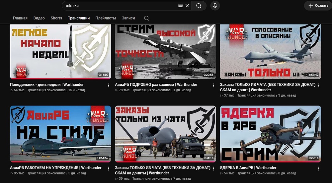Open title 'Заказы ТОЛЬКО ИЗ ЧАТА... СКАМ на донат'
Screen dimensions: 332x183
point(268,87)
